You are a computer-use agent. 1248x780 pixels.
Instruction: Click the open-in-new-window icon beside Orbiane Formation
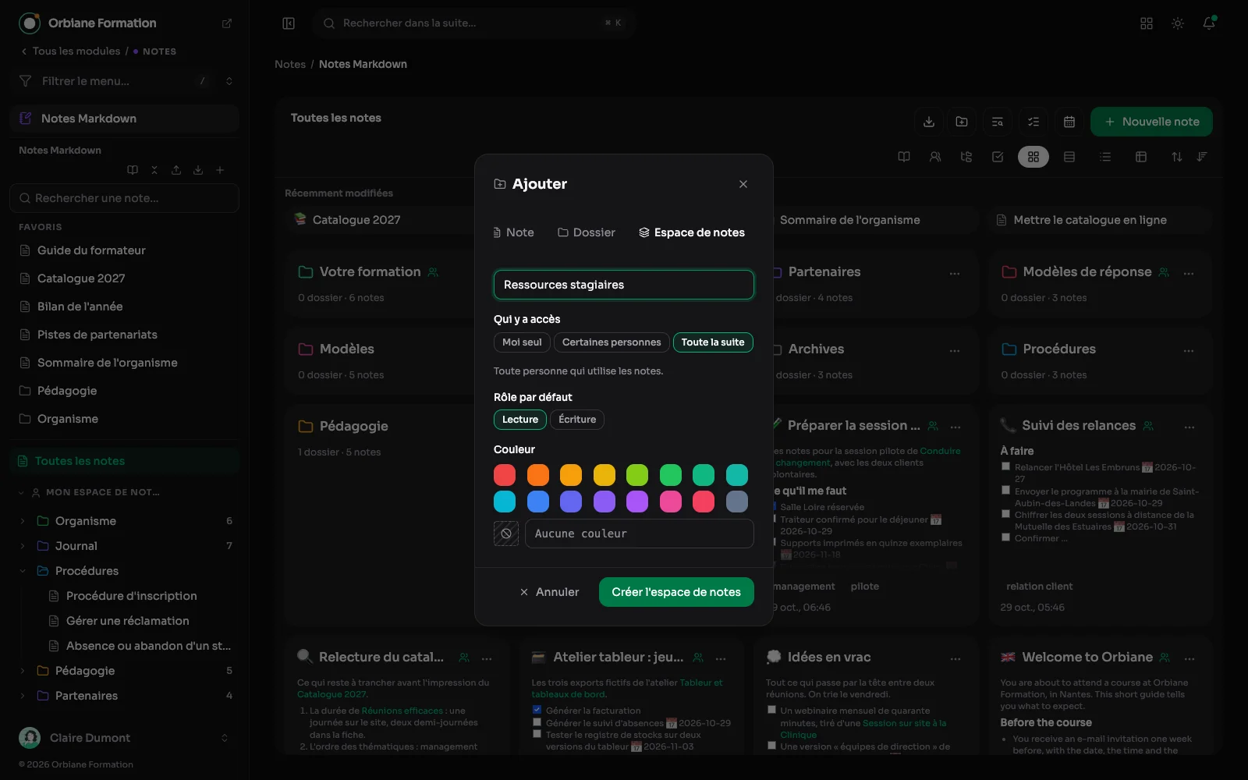227,23
